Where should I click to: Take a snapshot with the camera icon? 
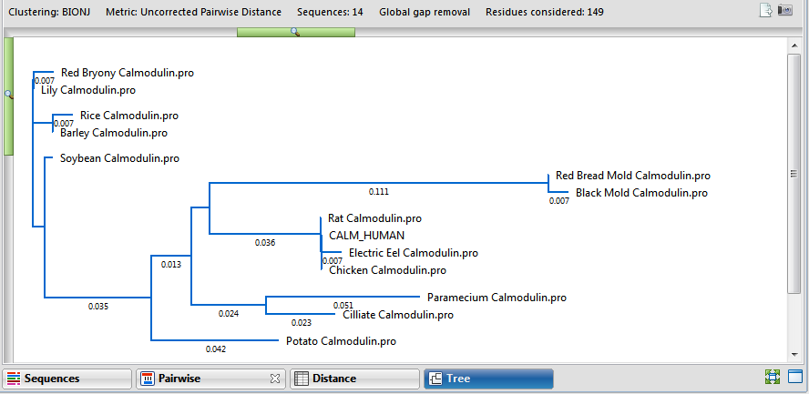pyautogui.click(x=784, y=10)
